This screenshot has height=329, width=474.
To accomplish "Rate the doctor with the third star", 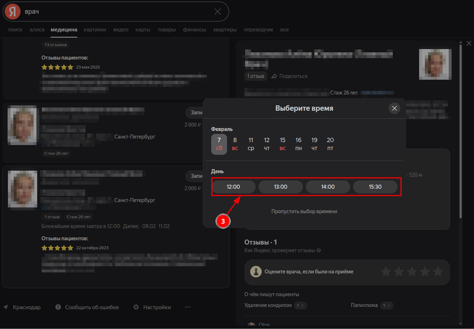I will coord(412,271).
